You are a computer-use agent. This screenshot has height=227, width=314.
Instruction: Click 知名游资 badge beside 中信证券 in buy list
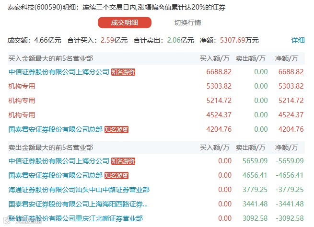123,72
